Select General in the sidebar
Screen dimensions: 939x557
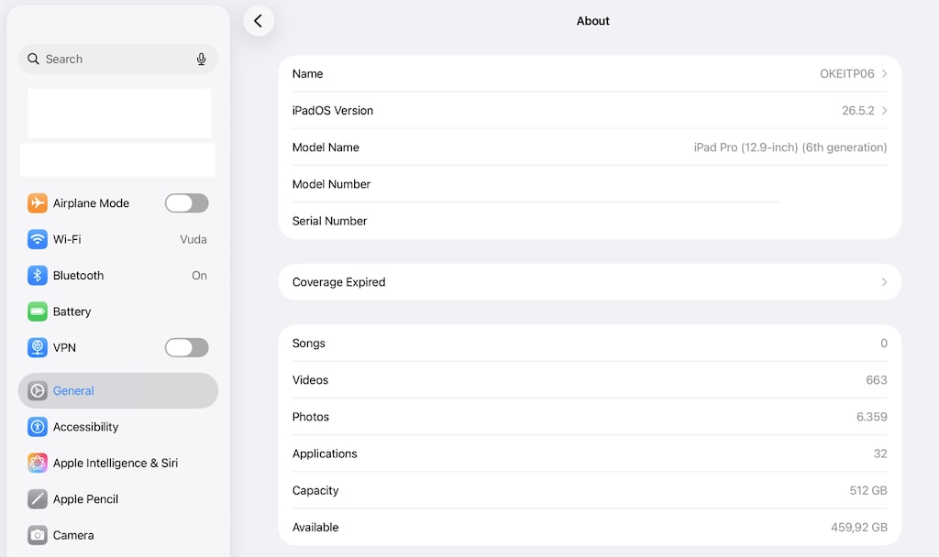[118, 390]
